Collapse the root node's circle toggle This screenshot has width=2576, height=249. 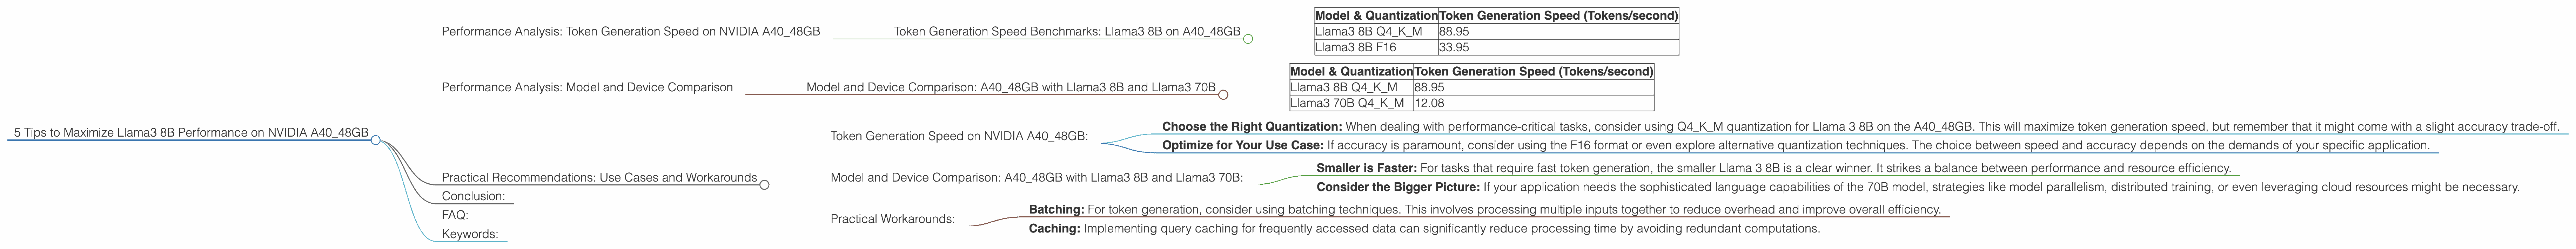tap(376, 140)
